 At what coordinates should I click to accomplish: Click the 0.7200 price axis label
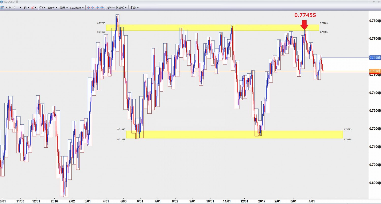click(x=375, y=129)
